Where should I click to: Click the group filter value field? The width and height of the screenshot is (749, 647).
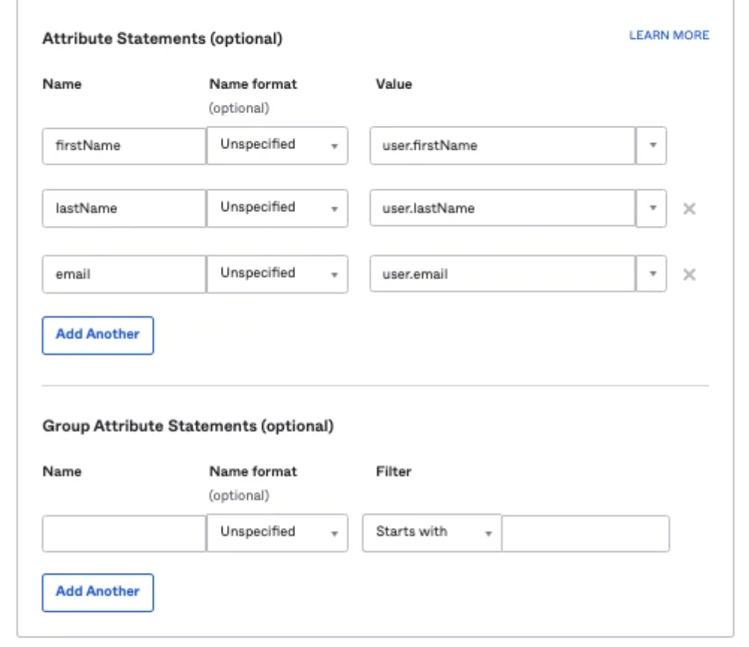(586, 534)
